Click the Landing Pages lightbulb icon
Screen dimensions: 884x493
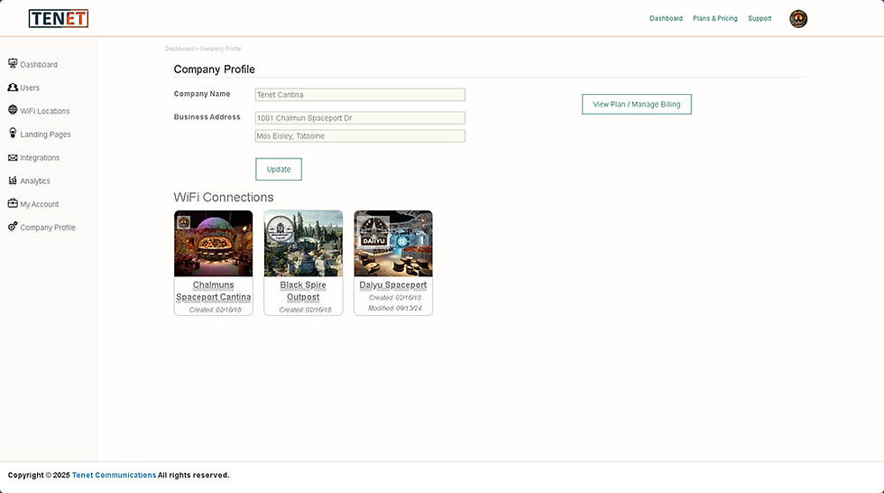[x=13, y=133]
